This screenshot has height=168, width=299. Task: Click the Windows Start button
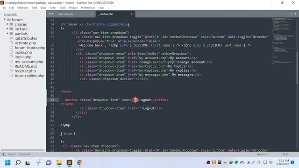[x=7, y=163]
